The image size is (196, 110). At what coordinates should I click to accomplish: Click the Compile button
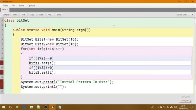pos(6,15)
